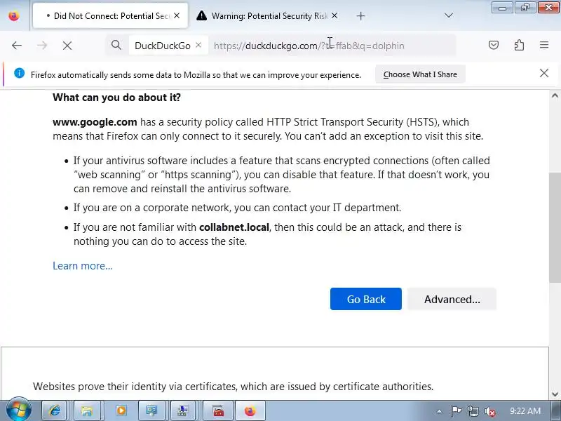This screenshot has width=561, height=421.
Task: Open Windows Explorer folder from taskbar
Action: coord(86,410)
